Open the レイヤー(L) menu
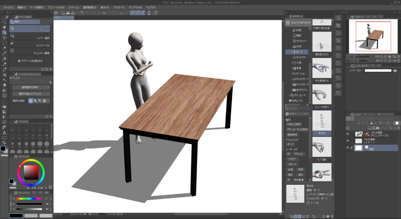The image size is (401, 219). pos(74,7)
